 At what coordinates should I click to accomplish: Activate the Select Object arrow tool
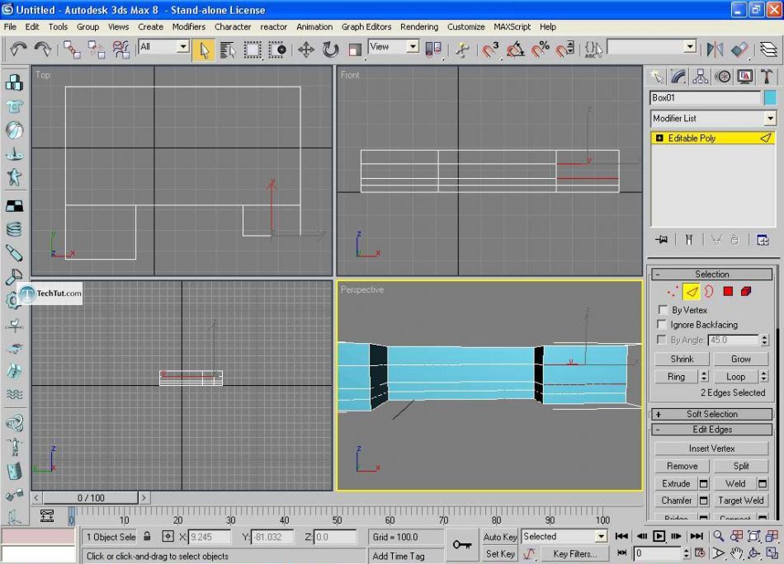pos(204,50)
